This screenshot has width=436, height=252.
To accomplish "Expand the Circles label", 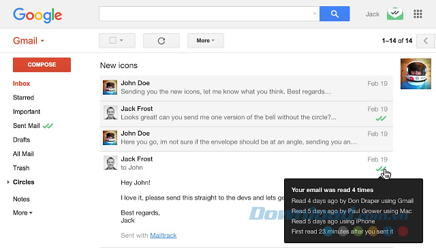I will (x=8, y=183).
